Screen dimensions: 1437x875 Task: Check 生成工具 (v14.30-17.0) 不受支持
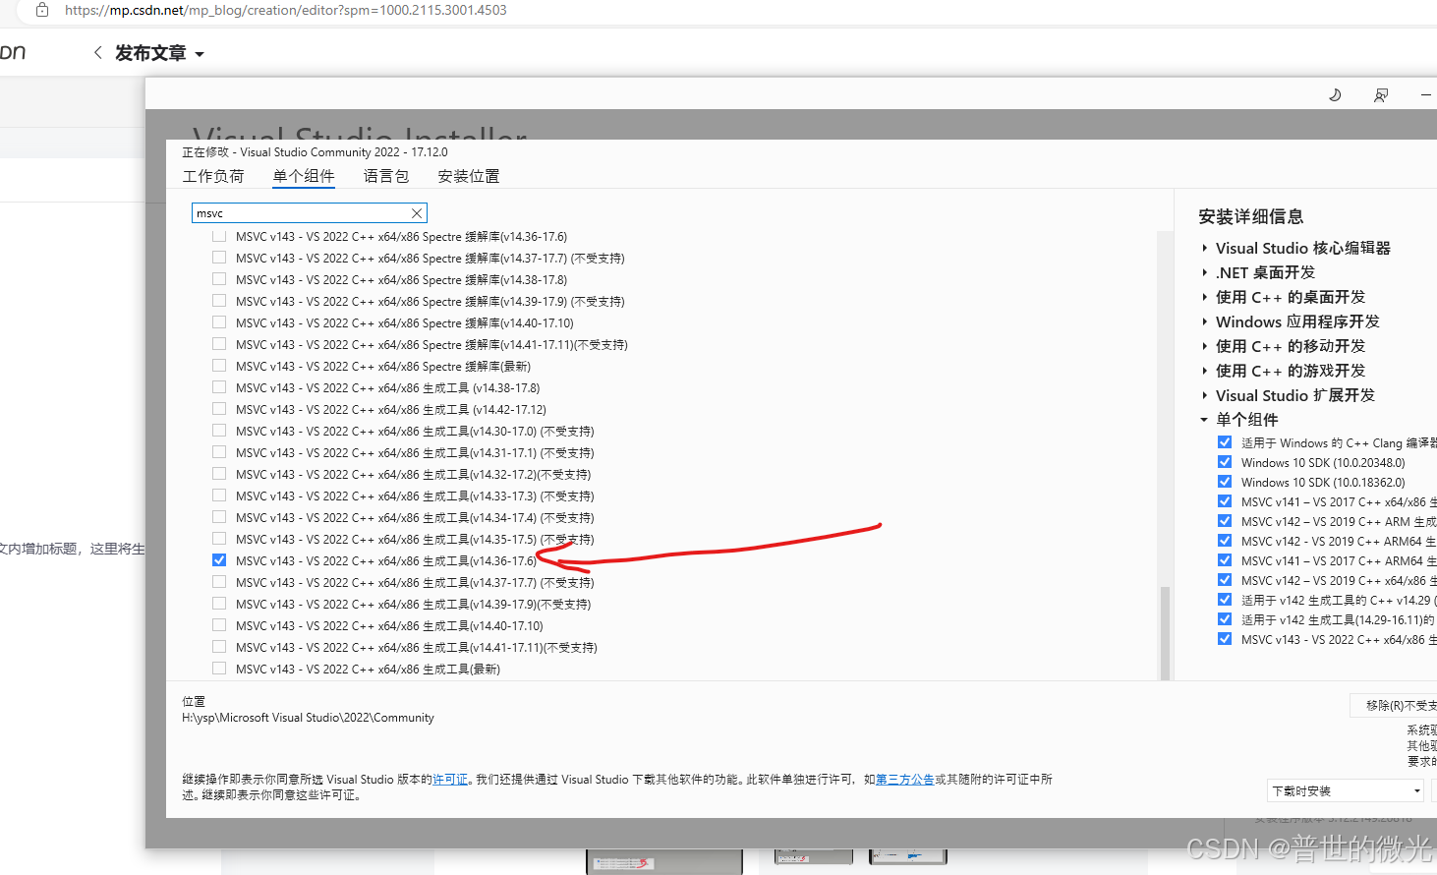click(x=219, y=431)
